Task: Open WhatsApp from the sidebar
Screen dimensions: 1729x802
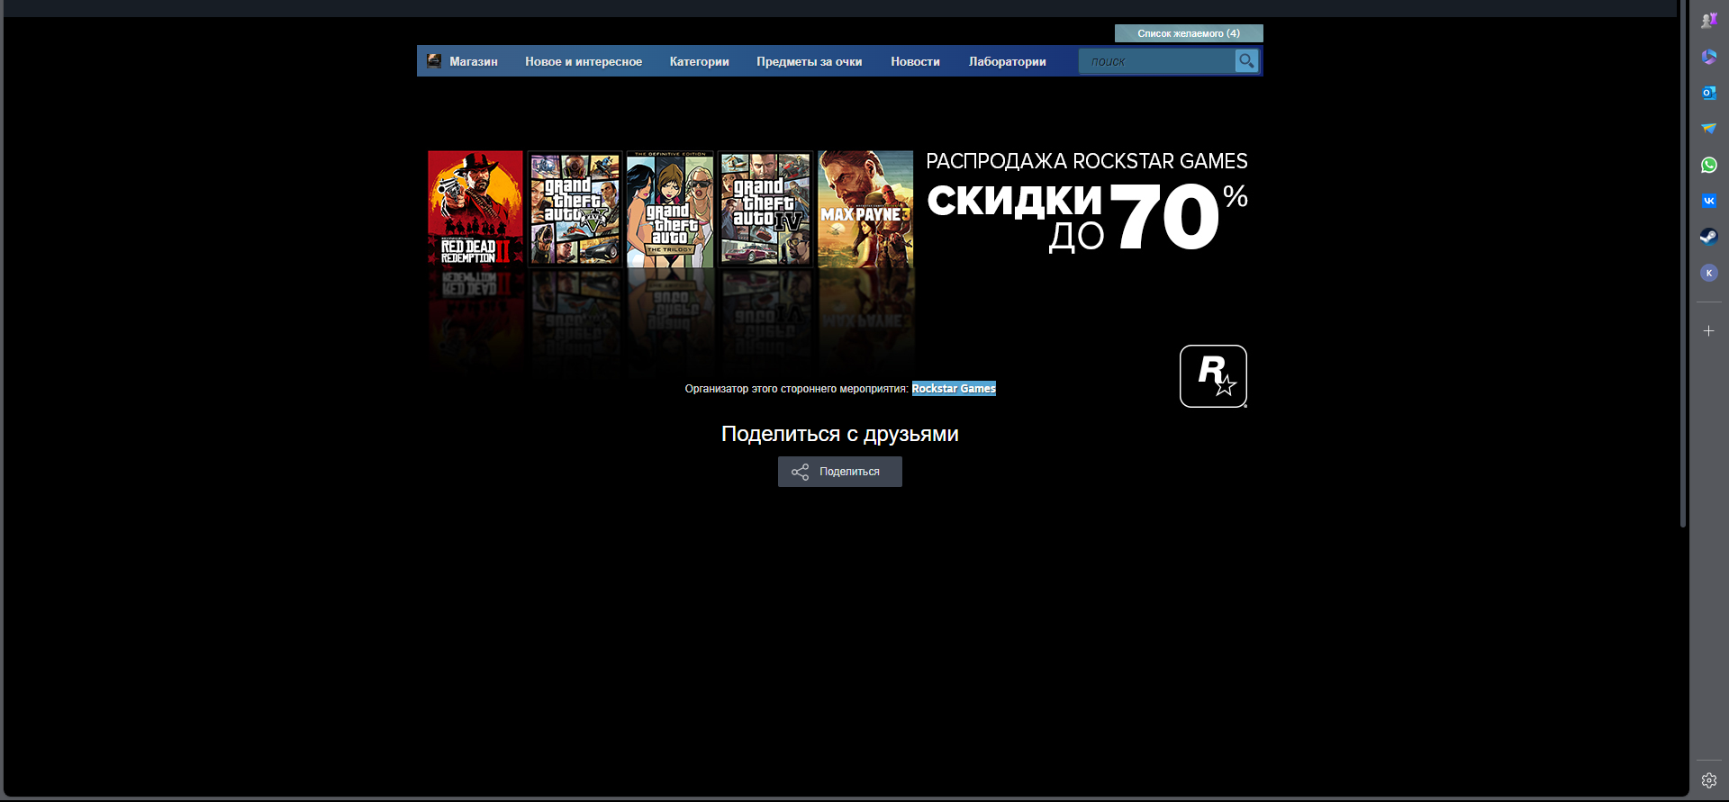Action: point(1708,165)
